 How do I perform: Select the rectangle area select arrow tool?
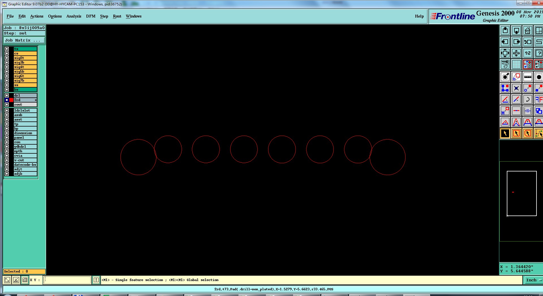(x=516, y=133)
